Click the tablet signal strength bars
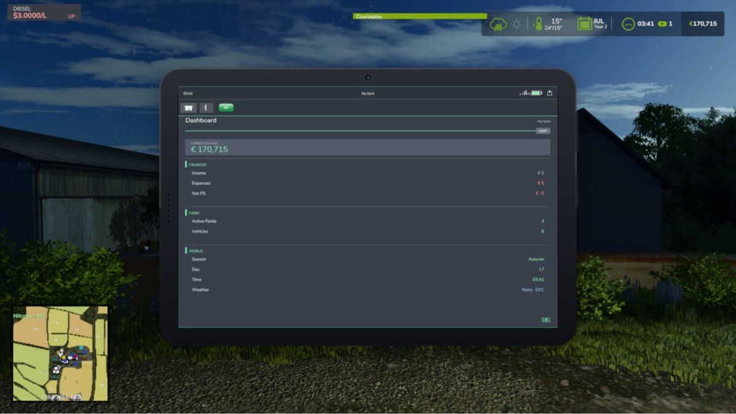 pyautogui.click(x=523, y=93)
